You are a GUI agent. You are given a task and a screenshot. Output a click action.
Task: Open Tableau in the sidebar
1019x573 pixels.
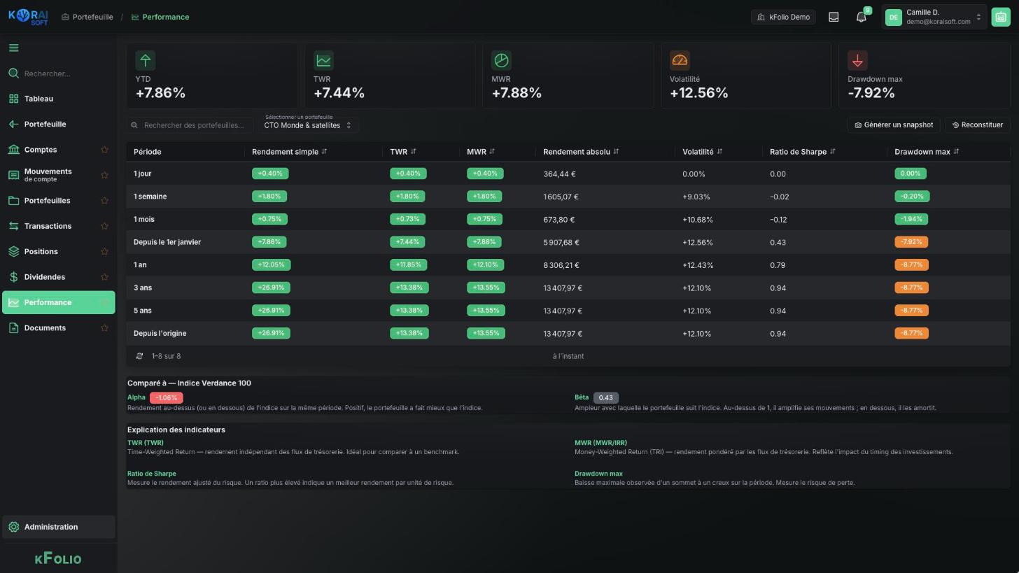[59, 99]
